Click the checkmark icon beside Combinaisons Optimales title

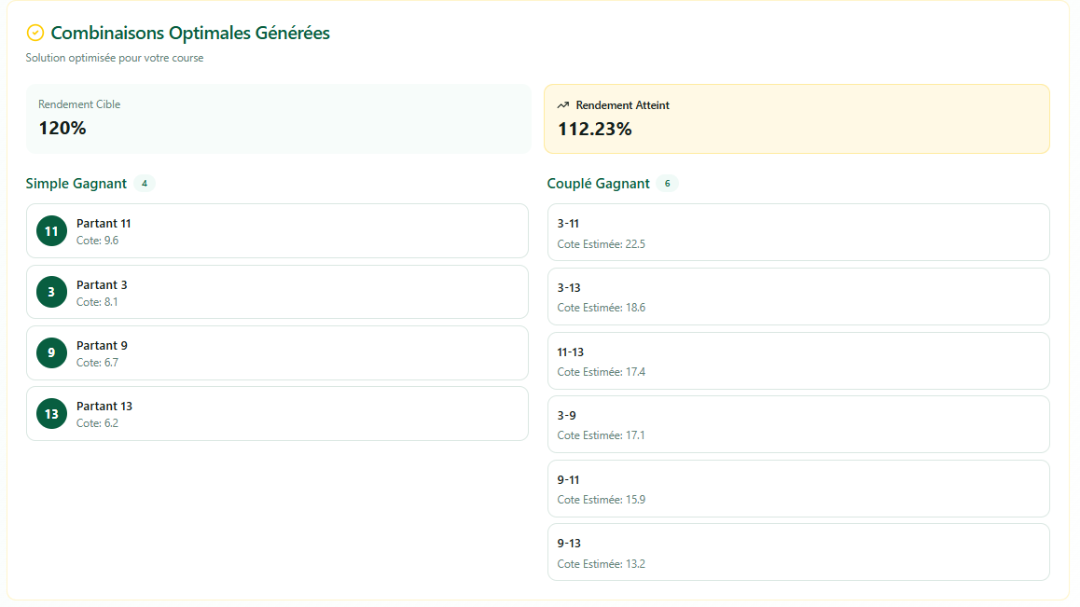click(35, 33)
